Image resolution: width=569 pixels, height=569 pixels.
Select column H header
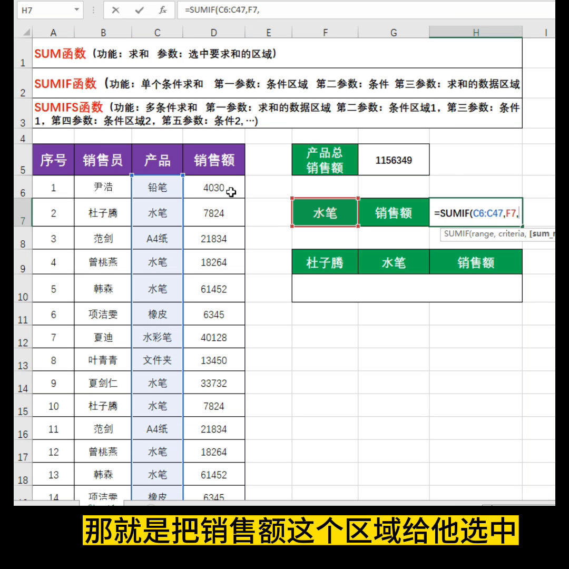(x=476, y=32)
